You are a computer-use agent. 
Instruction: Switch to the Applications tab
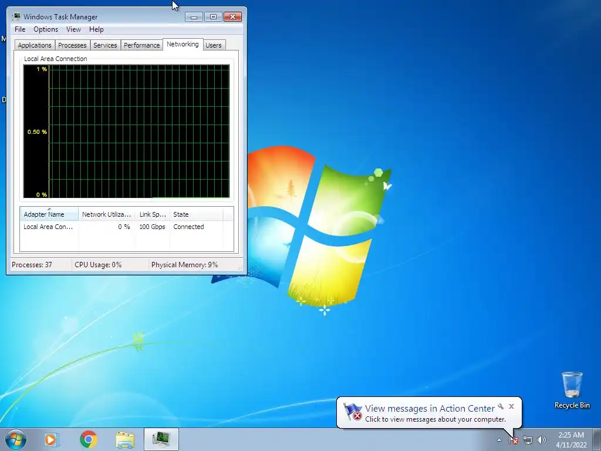(35, 45)
